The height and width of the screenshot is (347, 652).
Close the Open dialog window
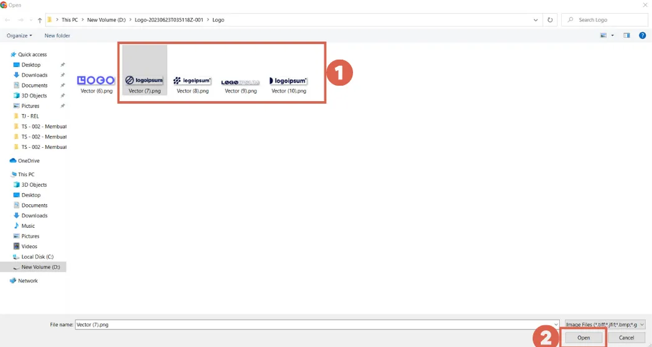(x=645, y=5)
